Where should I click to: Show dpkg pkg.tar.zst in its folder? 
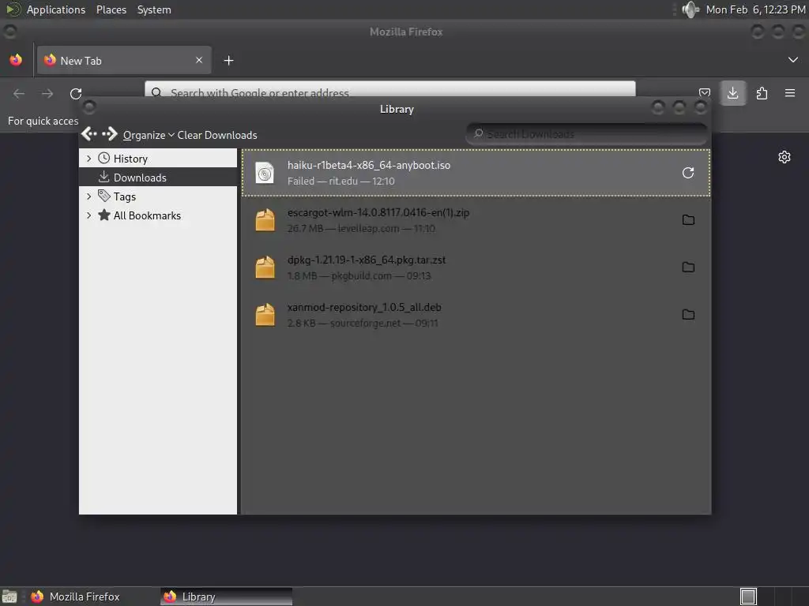coord(688,267)
